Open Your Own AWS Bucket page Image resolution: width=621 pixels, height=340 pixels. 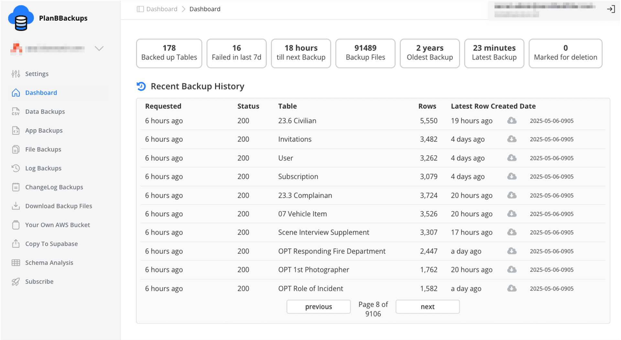point(58,225)
